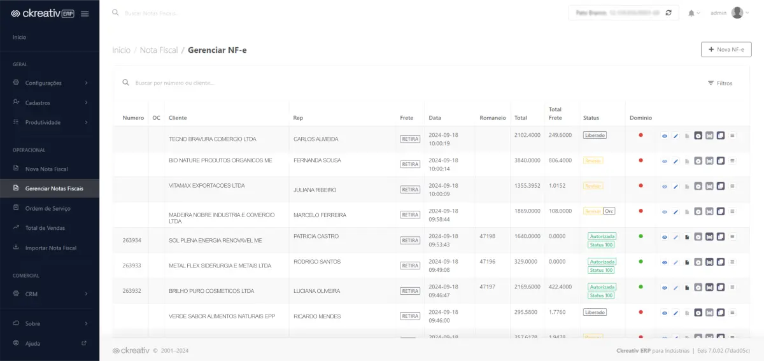
Task: View SOL PLENA ENERGIA invoice eye icon
Action: 664,237
